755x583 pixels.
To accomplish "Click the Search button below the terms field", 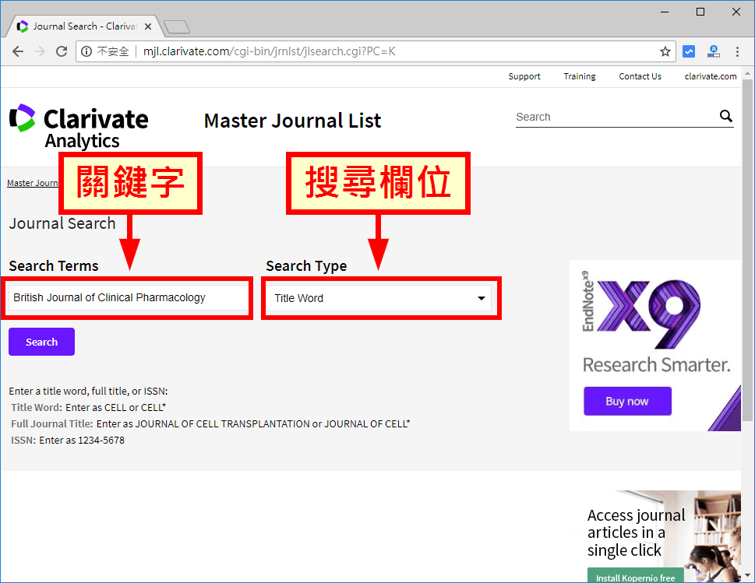I will (x=41, y=341).
